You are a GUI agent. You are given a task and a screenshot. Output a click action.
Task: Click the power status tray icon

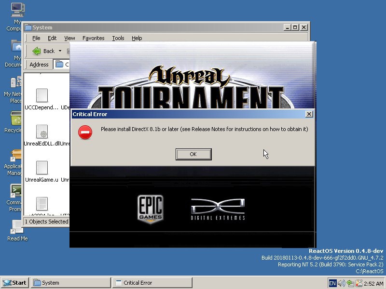tap(359, 283)
